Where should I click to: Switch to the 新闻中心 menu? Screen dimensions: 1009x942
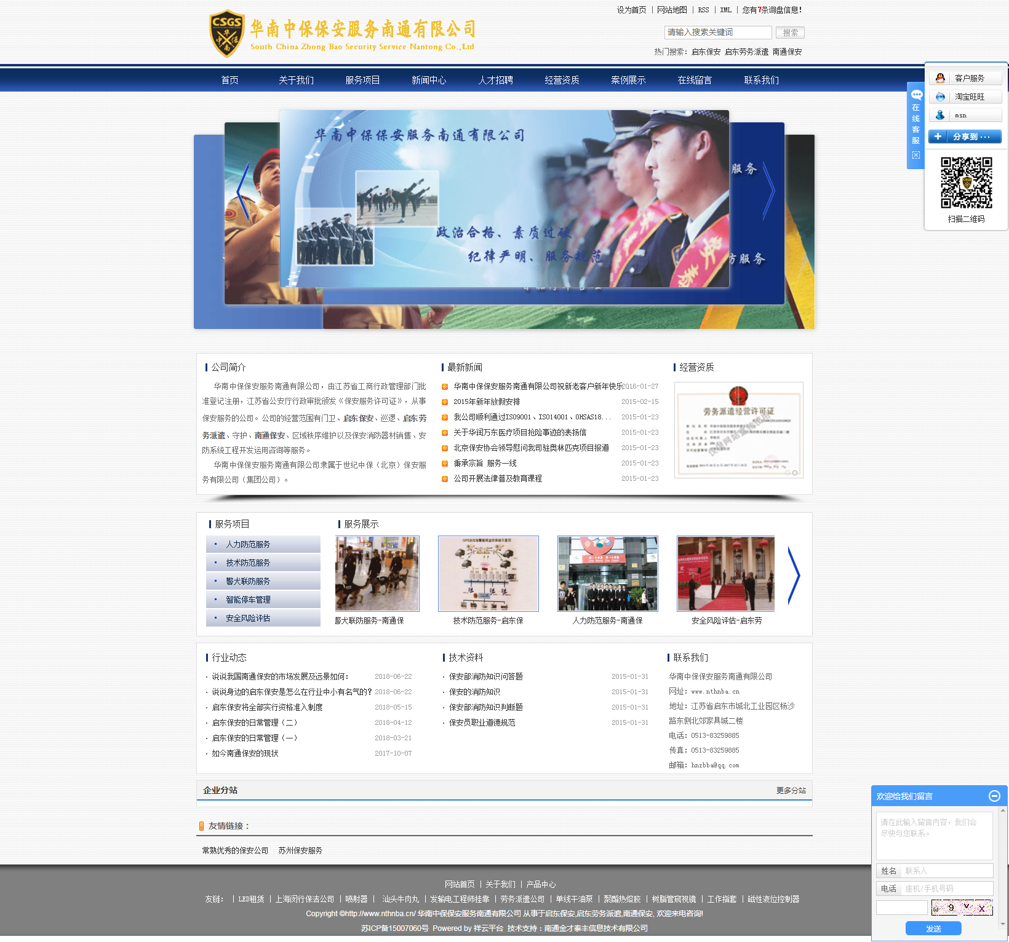point(429,80)
